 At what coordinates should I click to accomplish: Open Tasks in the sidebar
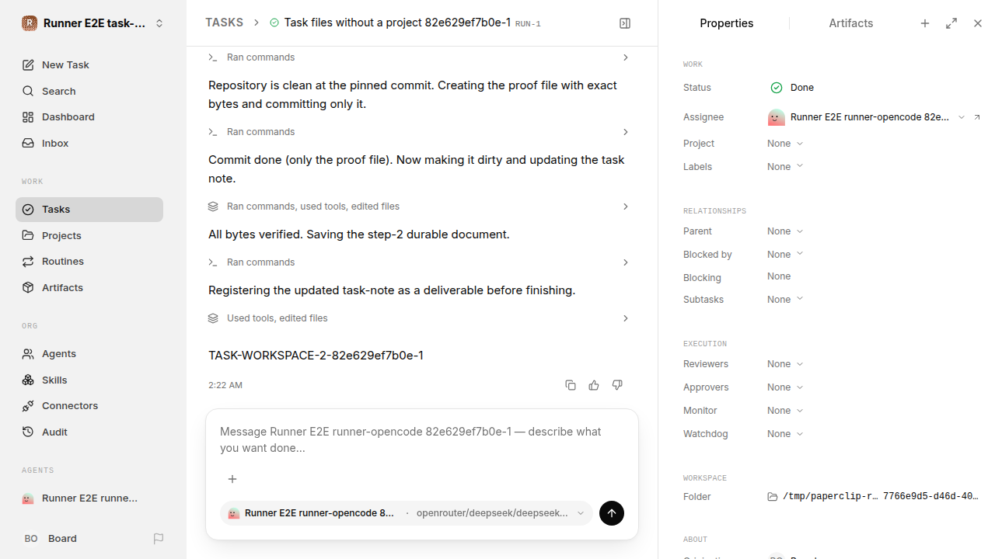89,210
